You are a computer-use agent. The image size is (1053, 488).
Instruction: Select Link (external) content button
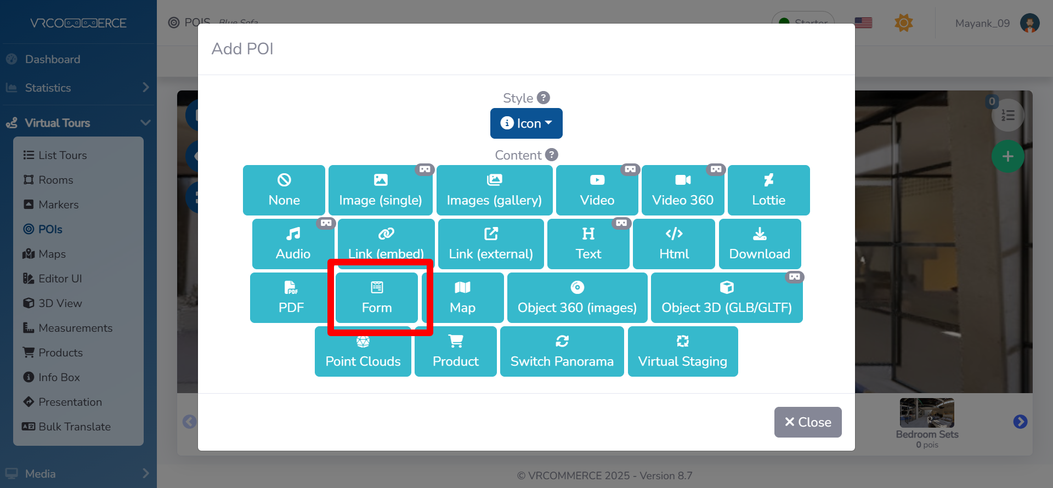pyautogui.click(x=490, y=244)
